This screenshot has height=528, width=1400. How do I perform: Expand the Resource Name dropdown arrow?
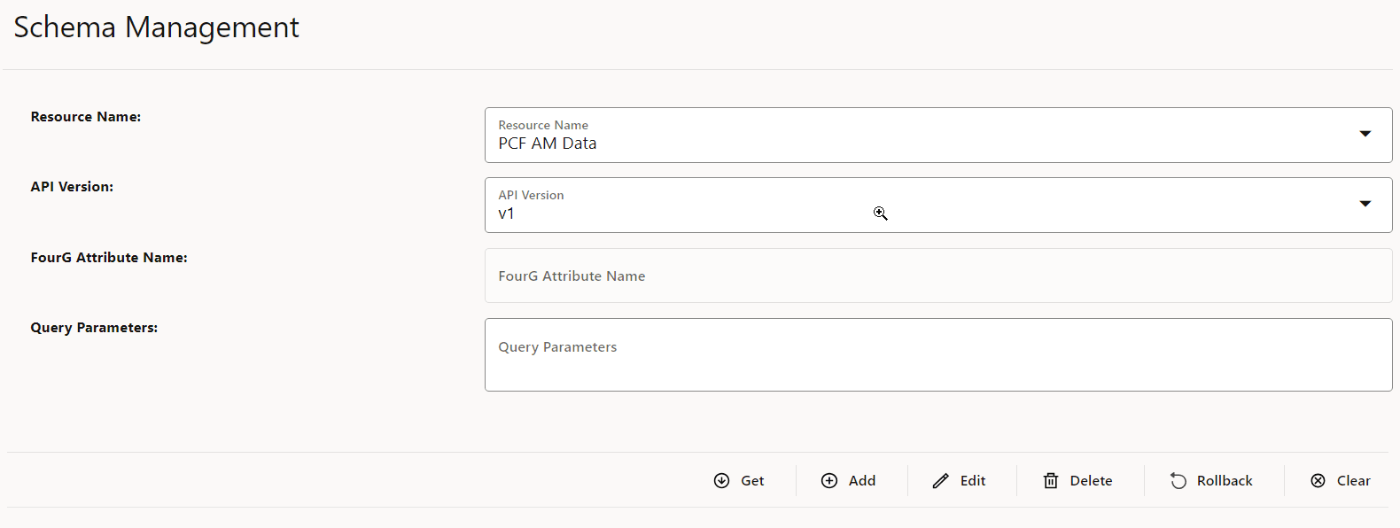pyautogui.click(x=1365, y=134)
